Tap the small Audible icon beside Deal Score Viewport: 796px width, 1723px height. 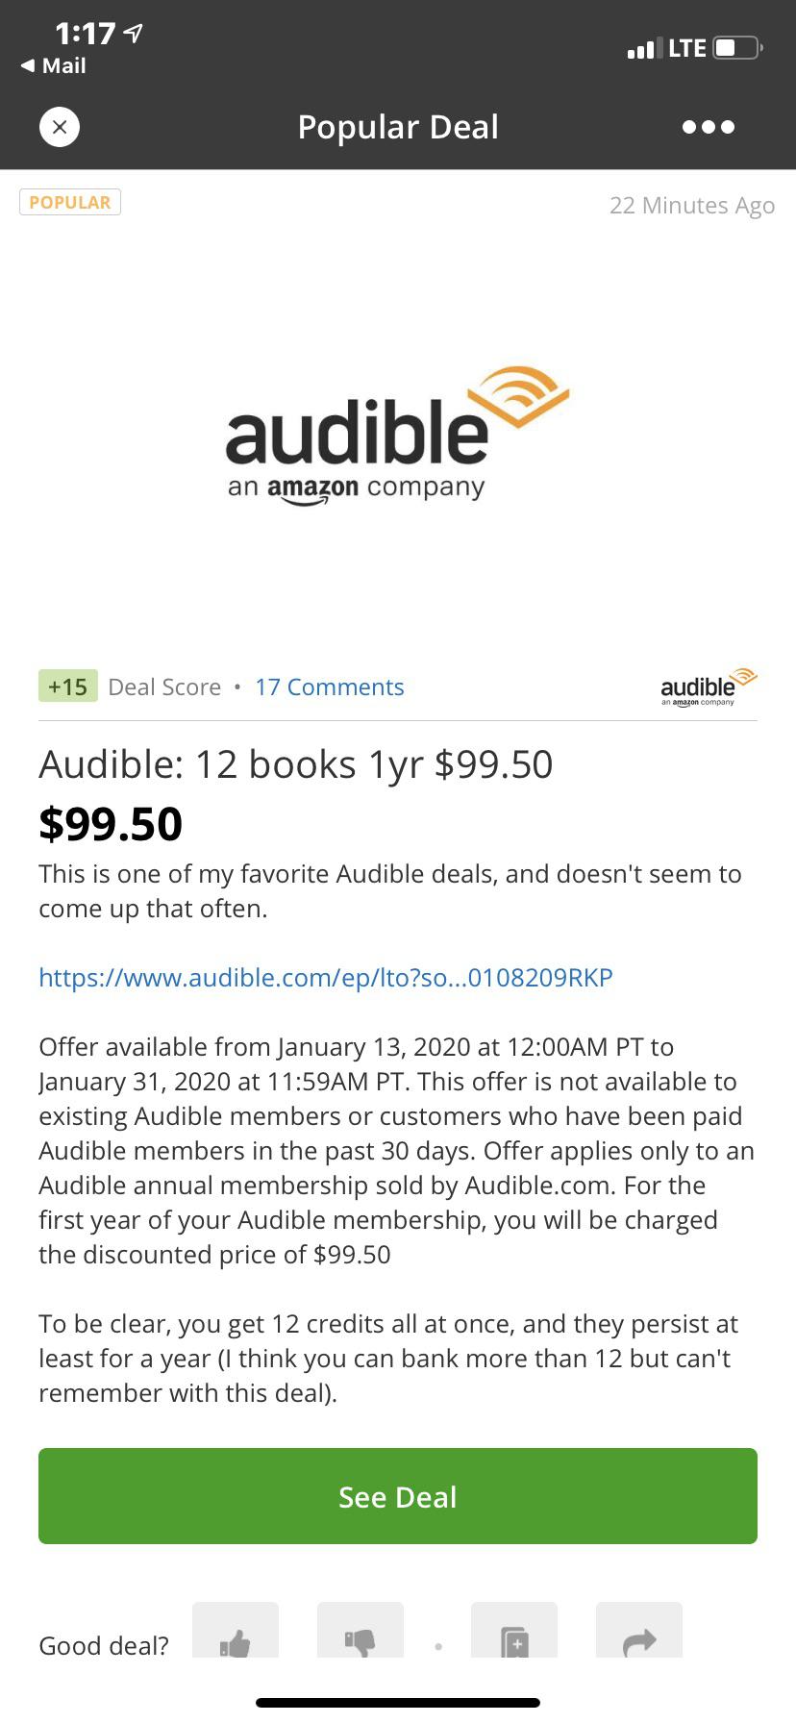(709, 686)
